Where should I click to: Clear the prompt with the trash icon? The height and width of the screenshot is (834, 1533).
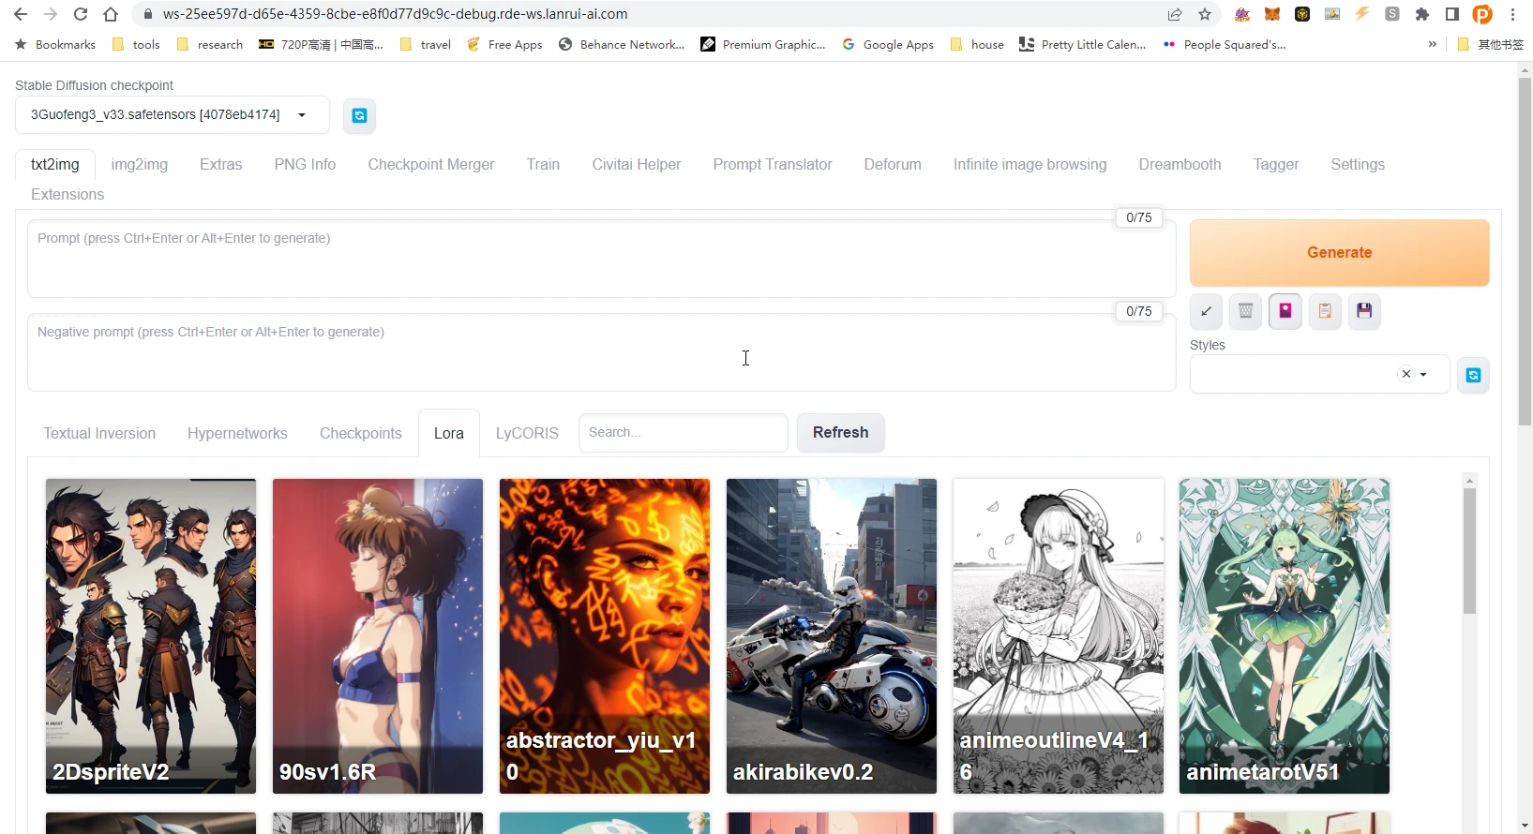click(x=1245, y=311)
